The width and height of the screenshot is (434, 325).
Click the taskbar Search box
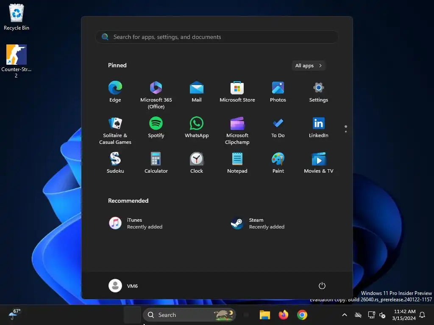click(189, 315)
